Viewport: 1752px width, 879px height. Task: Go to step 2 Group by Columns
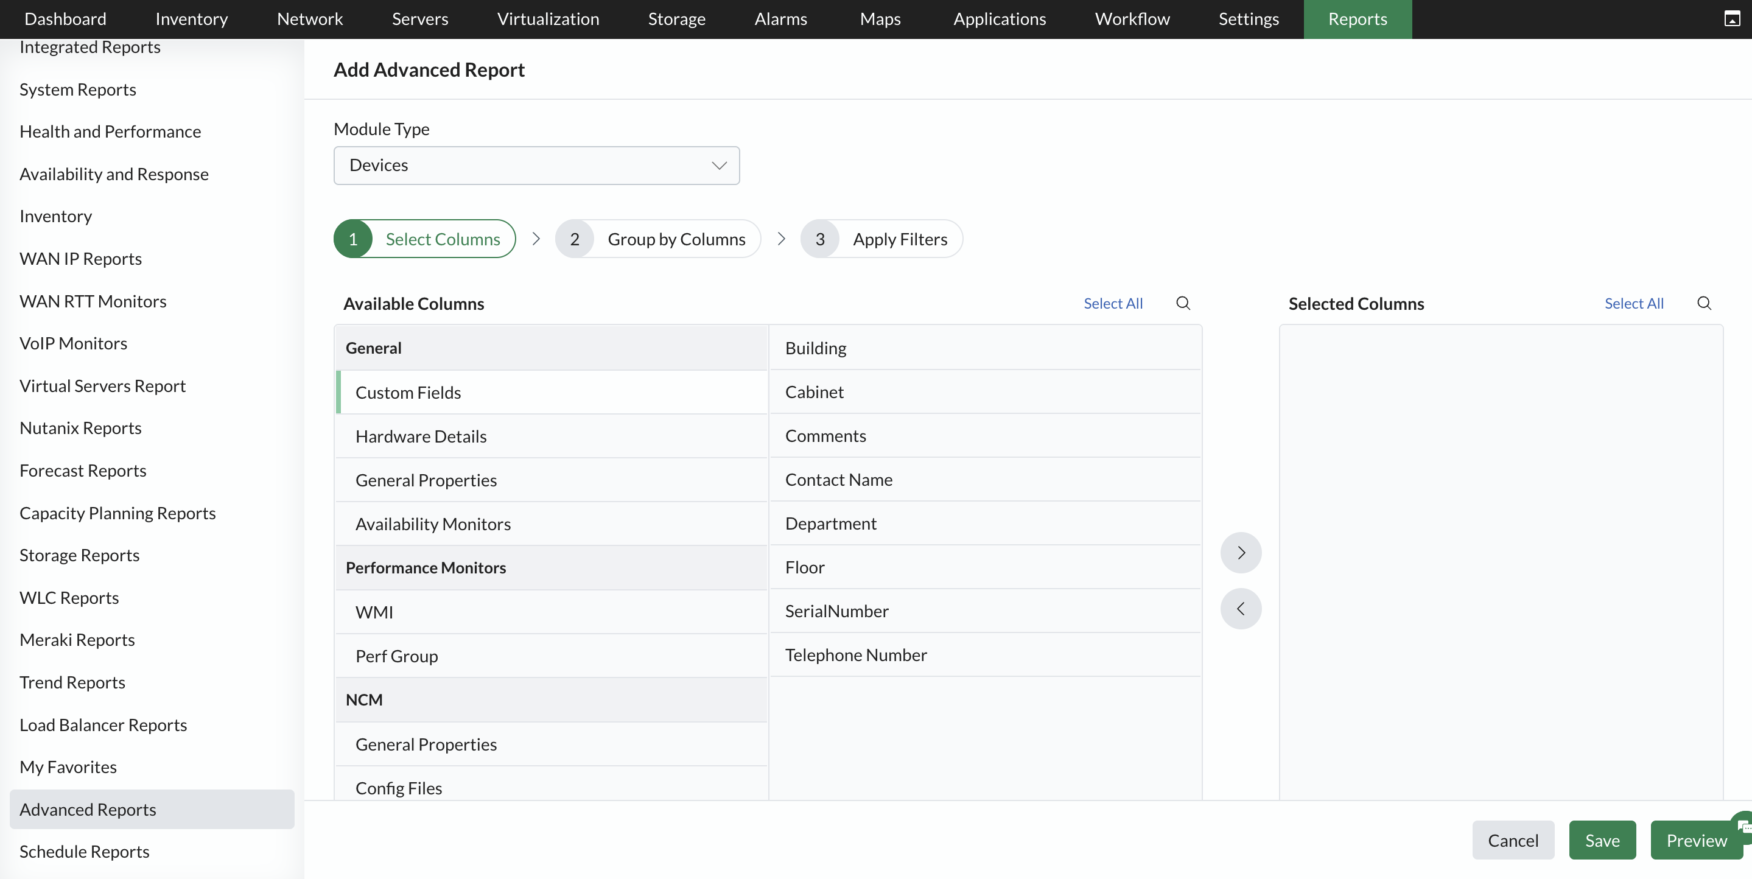[657, 239]
